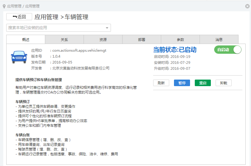This screenshot has height=166, width=251.
Task: Uninstall the app with 卸载 button
Action: click(x=223, y=83)
